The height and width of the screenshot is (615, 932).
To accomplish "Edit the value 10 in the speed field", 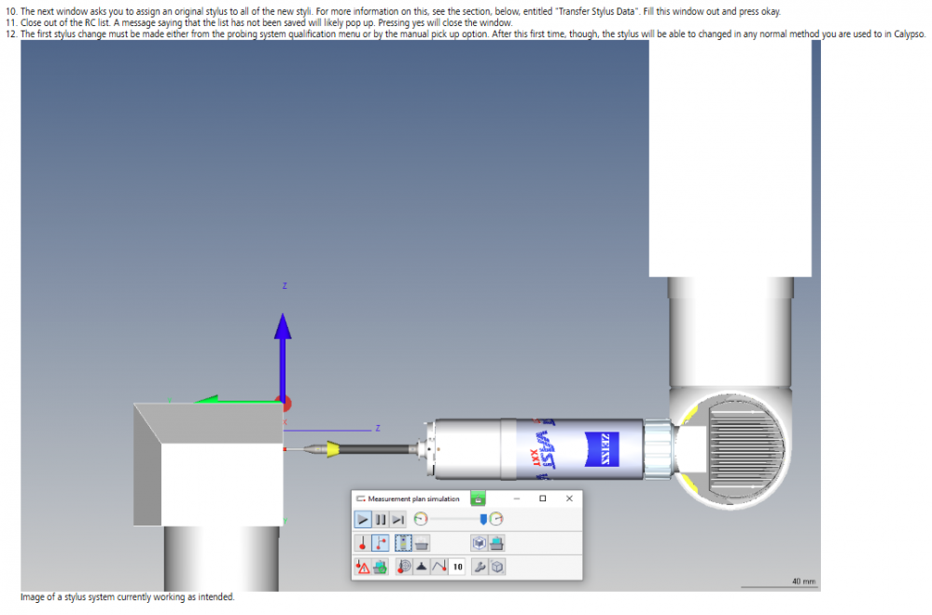I will [456, 567].
